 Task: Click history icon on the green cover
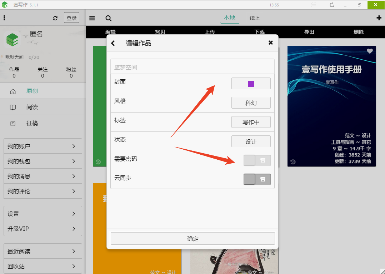pyautogui.click(x=98, y=162)
